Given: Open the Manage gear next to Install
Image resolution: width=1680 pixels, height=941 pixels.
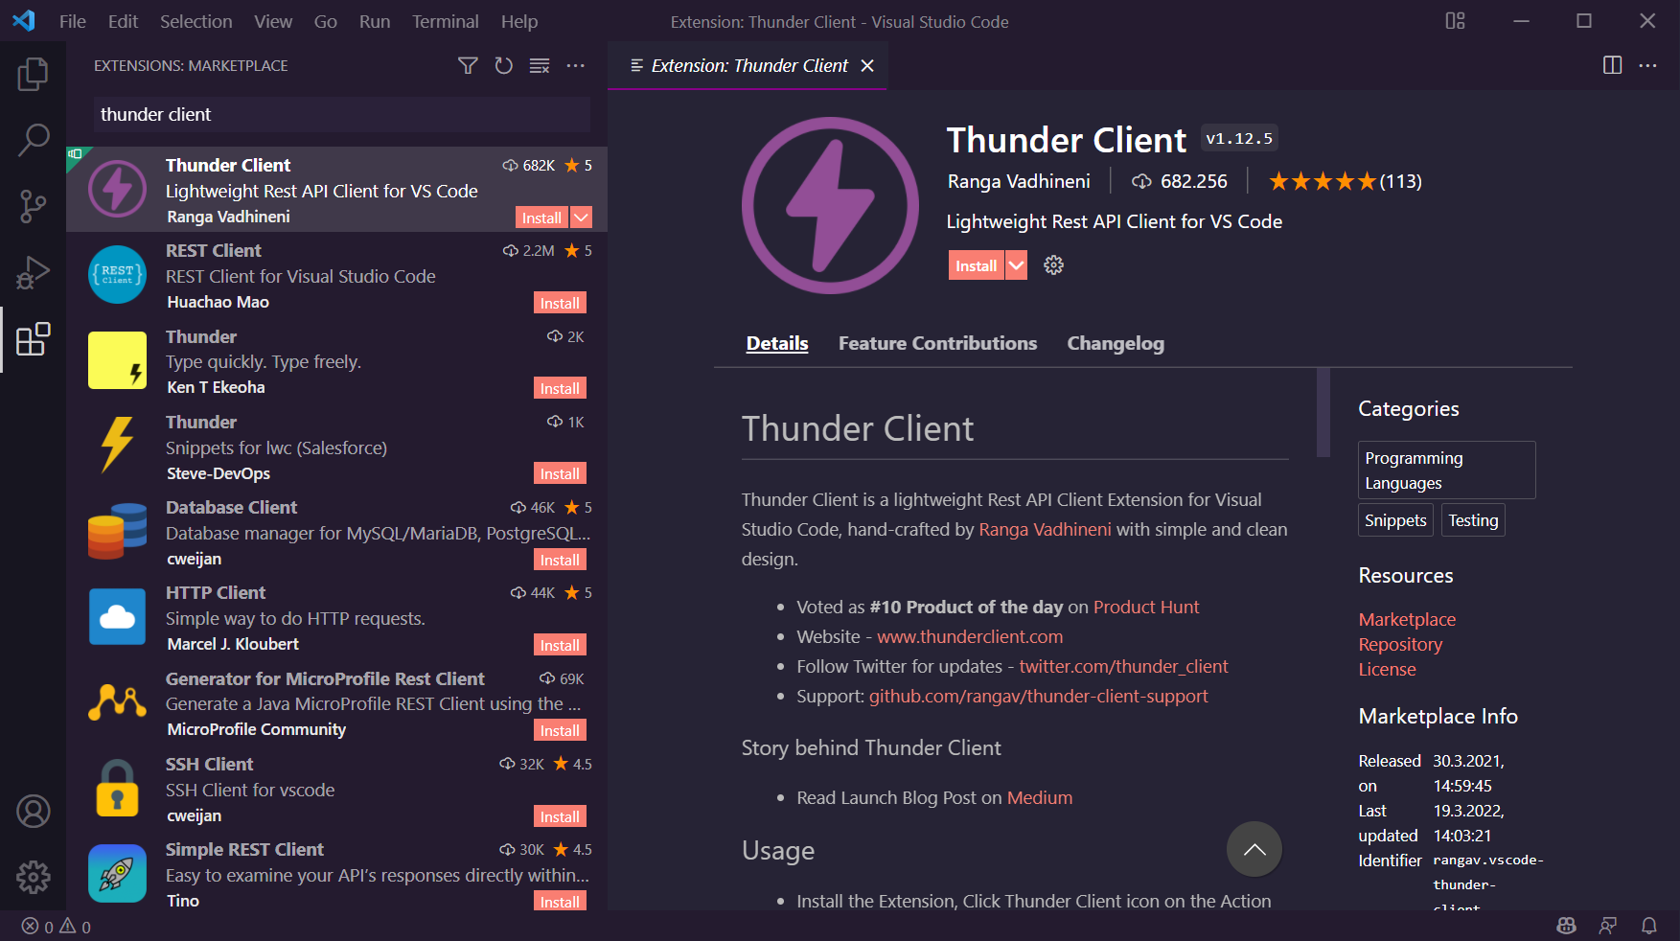Looking at the screenshot, I should click(x=1053, y=265).
